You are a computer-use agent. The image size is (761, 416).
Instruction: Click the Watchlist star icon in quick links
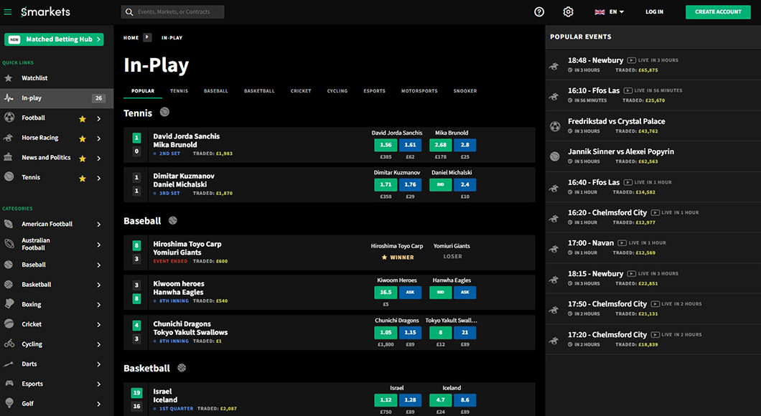(x=8, y=78)
